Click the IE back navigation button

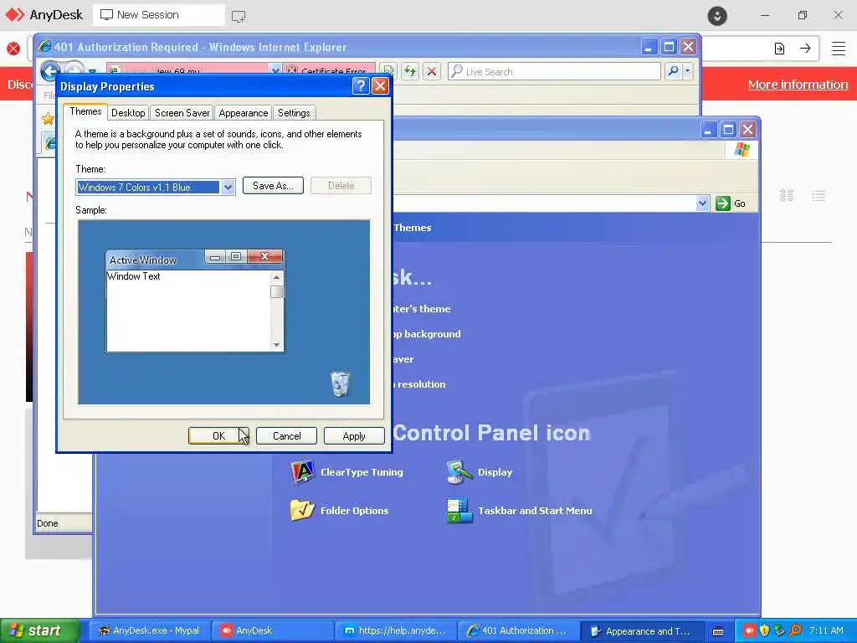point(50,71)
